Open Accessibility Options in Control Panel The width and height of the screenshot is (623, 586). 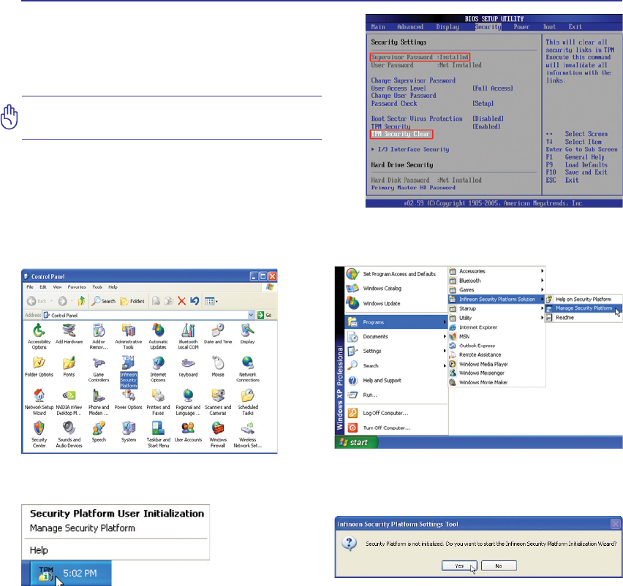tap(39, 336)
